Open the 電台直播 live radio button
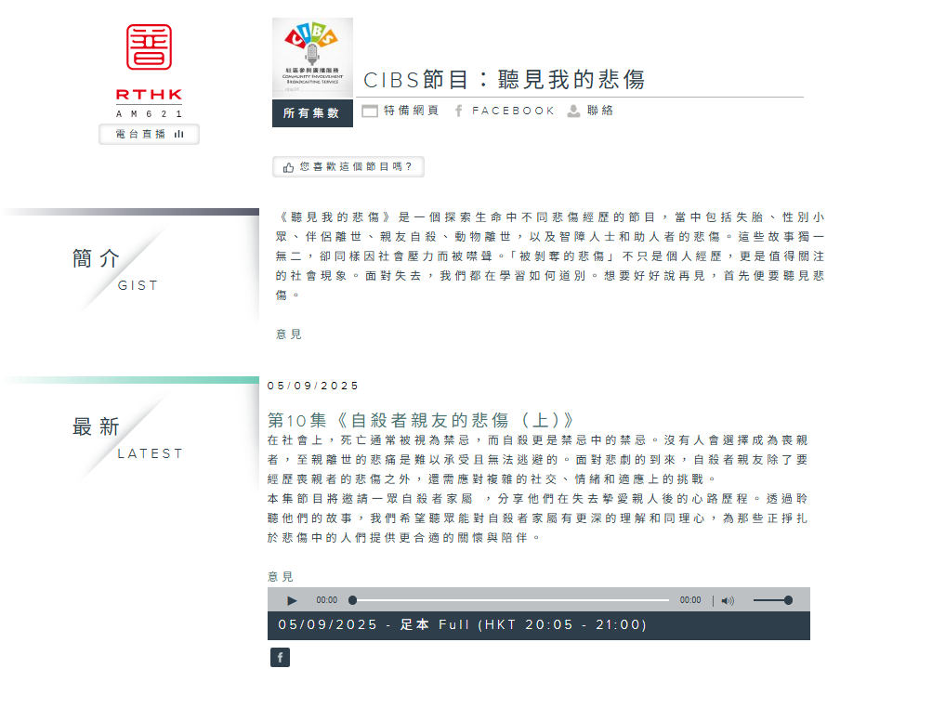The image size is (932, 708). tap(149, 135)
